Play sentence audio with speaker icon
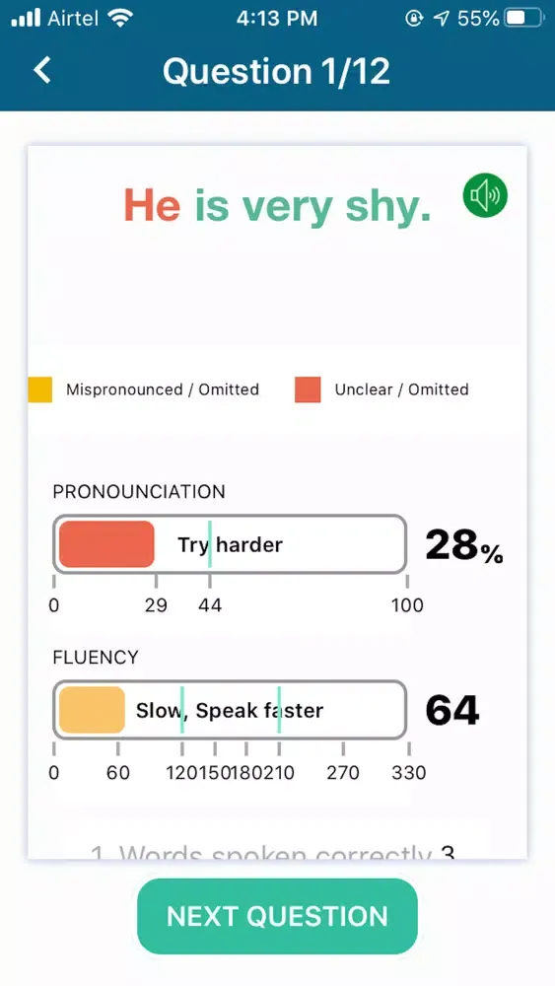Screen dimensions: 555x986 (485, 196)
